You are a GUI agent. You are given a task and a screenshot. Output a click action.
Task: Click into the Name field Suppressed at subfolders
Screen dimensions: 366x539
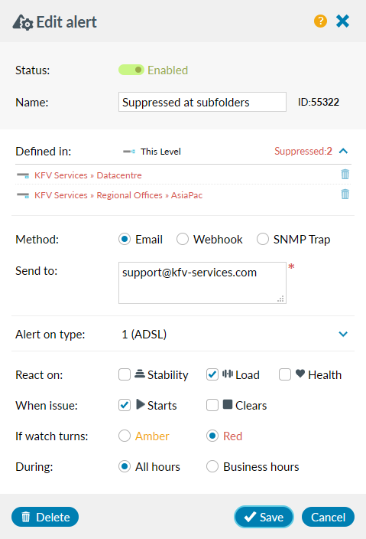[x=202, y=102]
